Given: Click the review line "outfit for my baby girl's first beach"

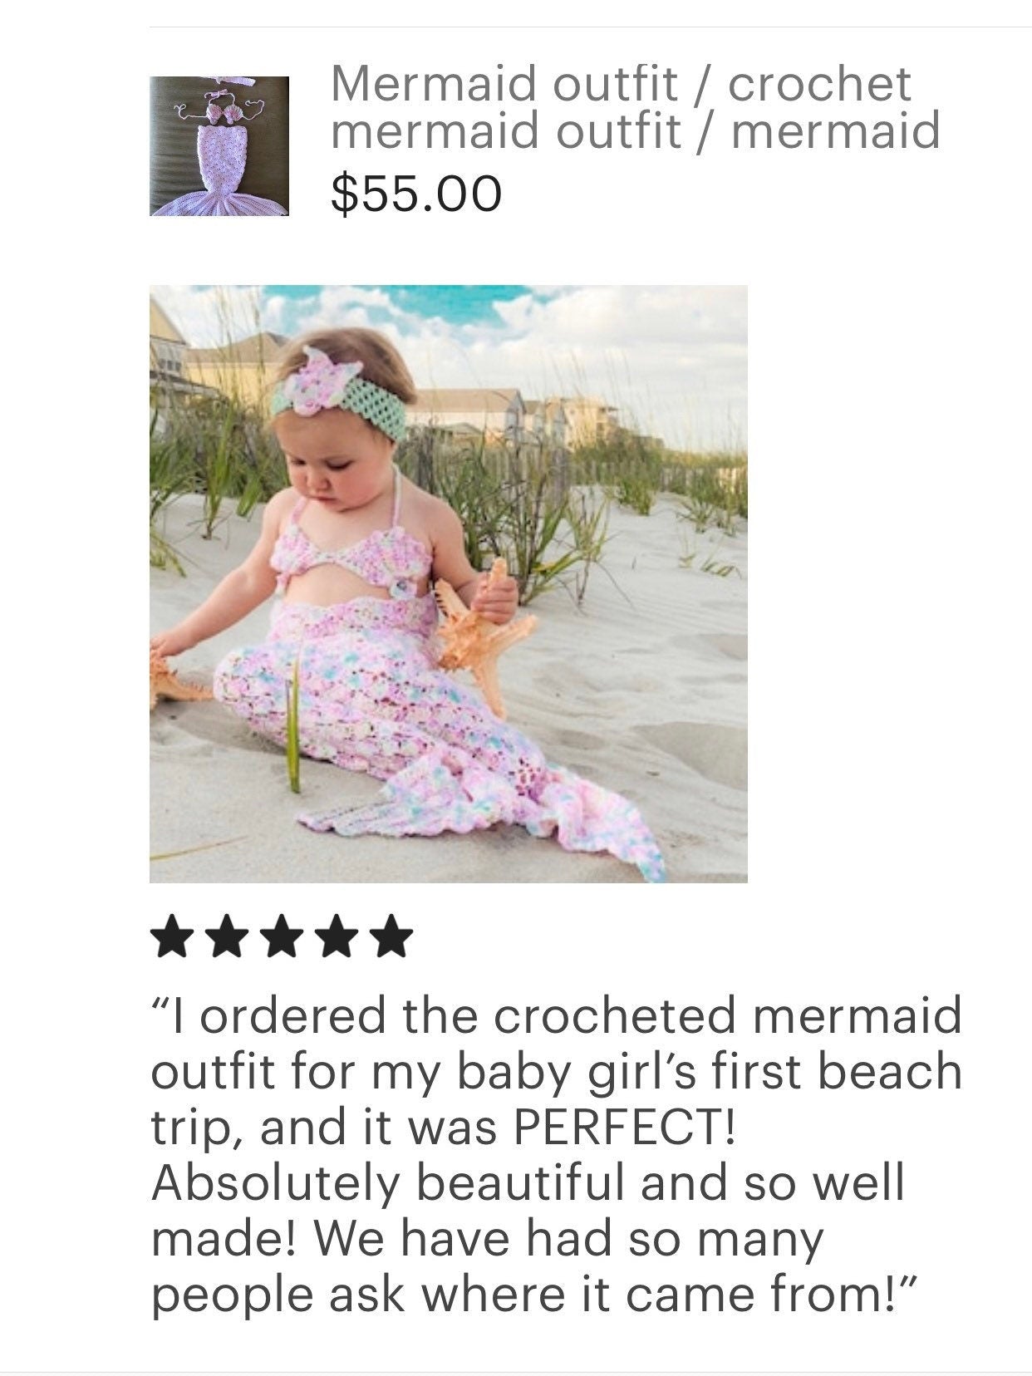Looking at the screenshot, I should pos(556,1071).
